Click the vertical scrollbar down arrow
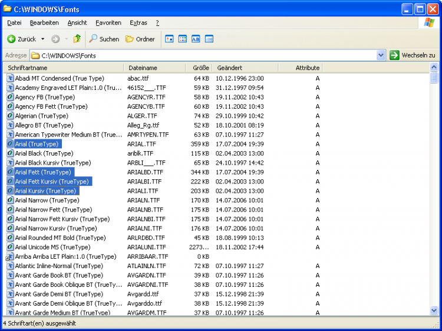The image size is (442, 331). click(x=434, y=310)
